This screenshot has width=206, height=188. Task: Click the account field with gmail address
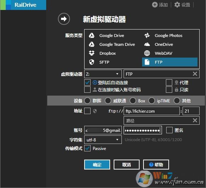coord(103,130)
